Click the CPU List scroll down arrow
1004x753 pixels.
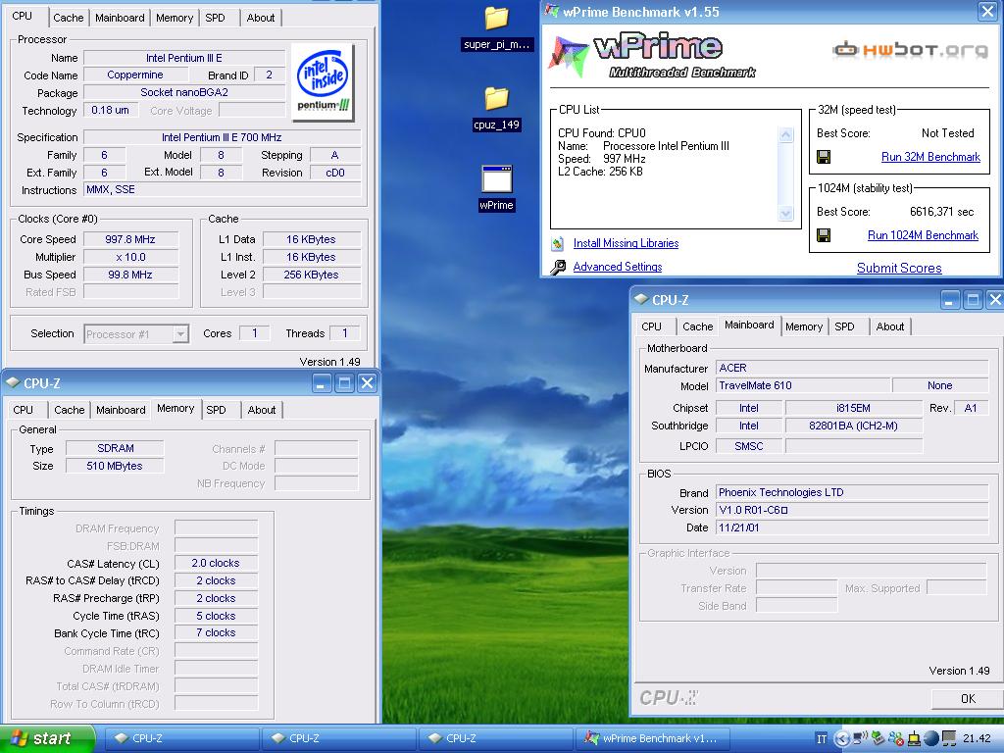coord(785,213)
